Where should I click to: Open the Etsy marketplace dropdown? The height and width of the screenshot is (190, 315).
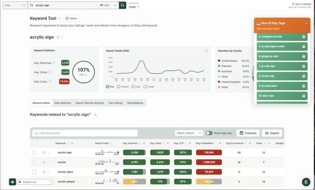pos(15,5)
